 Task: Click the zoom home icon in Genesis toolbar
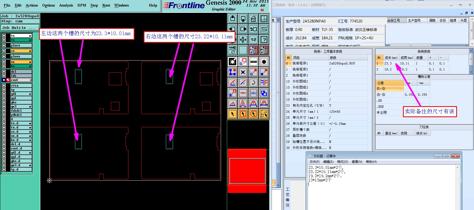pos(253,19)
